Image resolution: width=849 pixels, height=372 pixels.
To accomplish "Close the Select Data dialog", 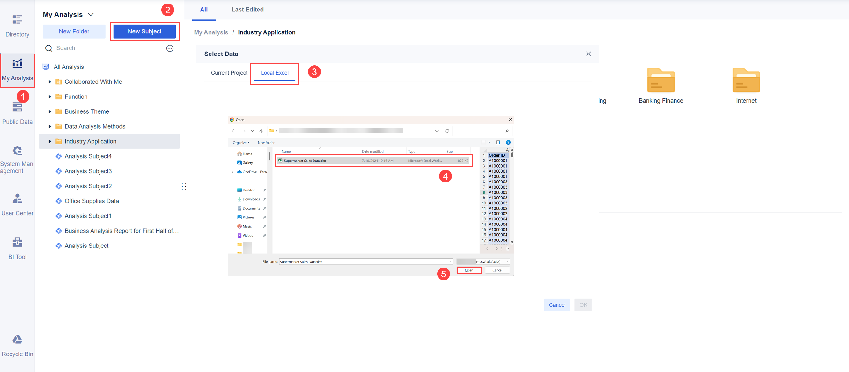I will click(x=588, y=54).
